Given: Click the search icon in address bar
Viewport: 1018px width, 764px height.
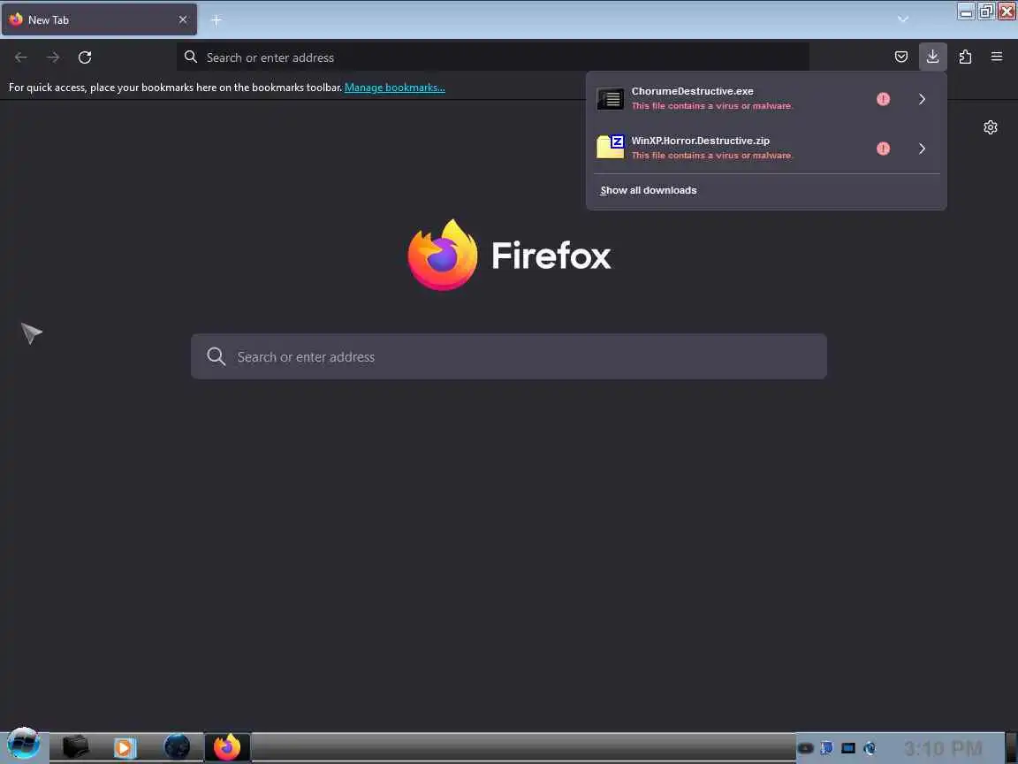Looking at the screenshot, I should (x=190, y=57).
